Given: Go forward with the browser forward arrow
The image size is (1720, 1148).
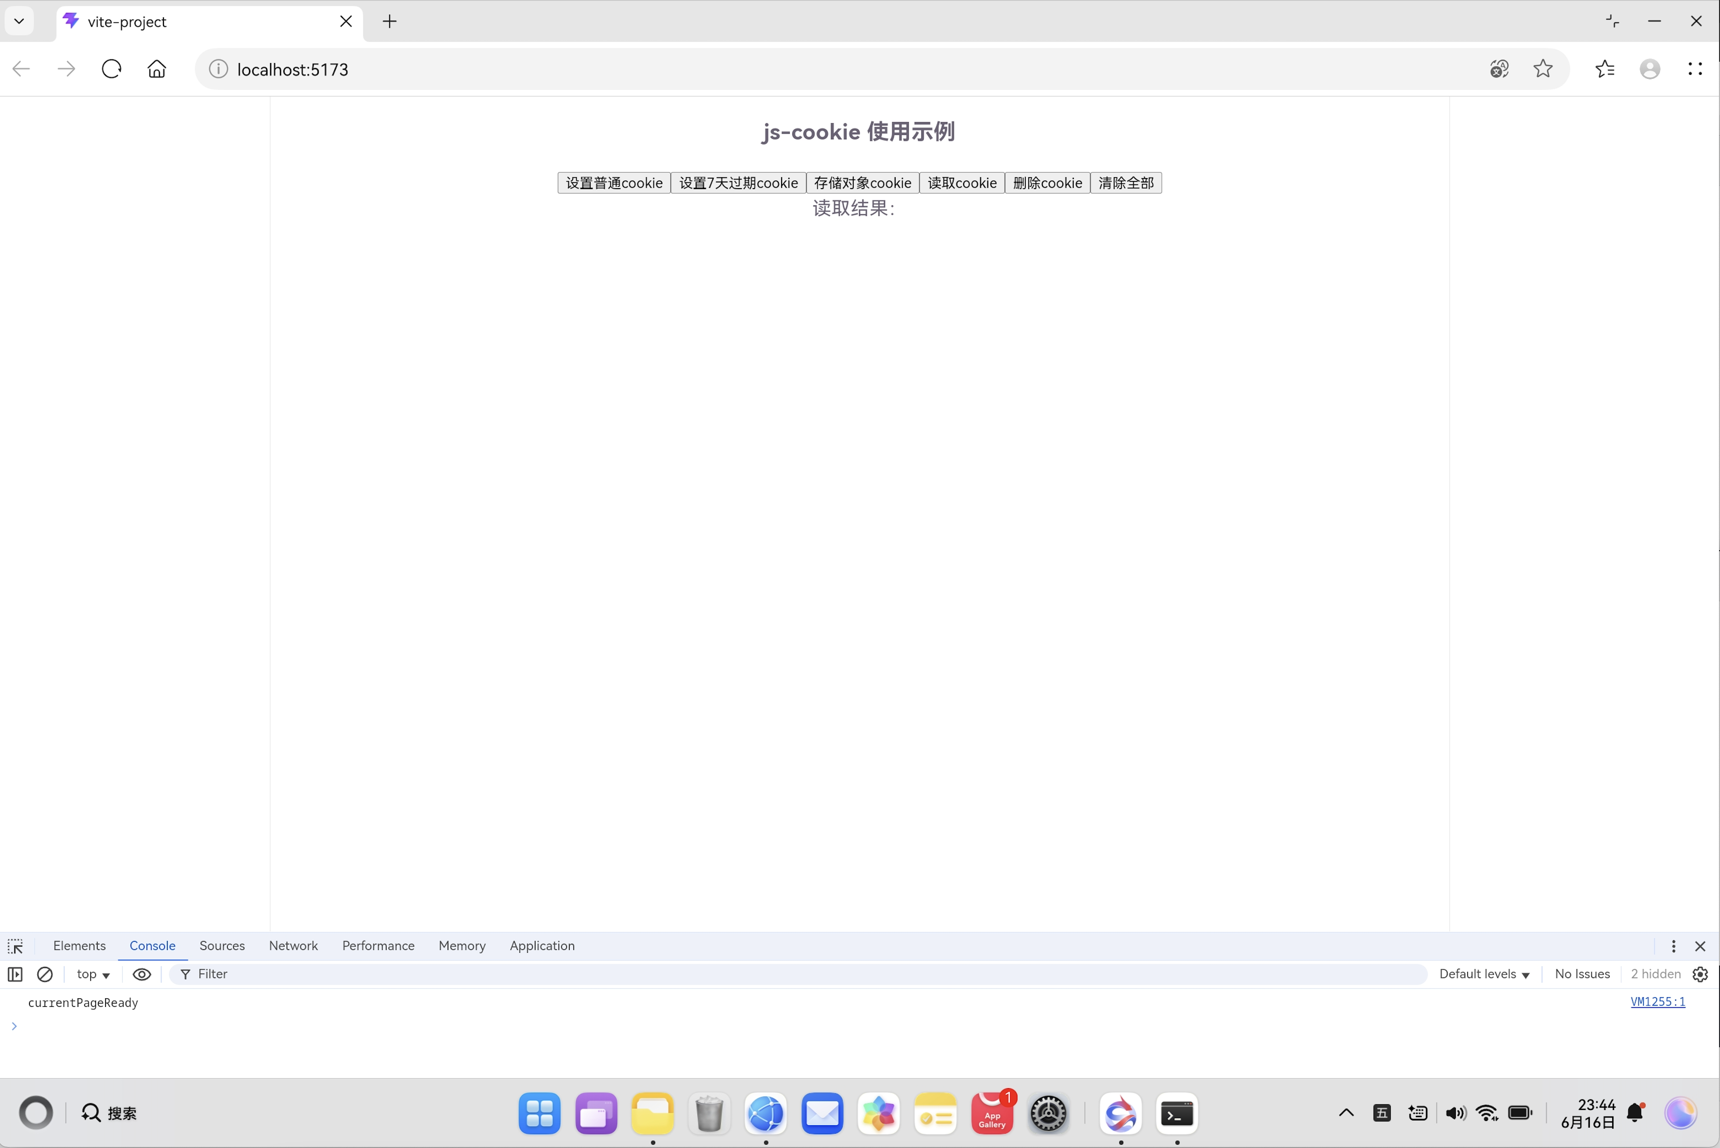Looking at the screenshot, I should coord(67,69).
